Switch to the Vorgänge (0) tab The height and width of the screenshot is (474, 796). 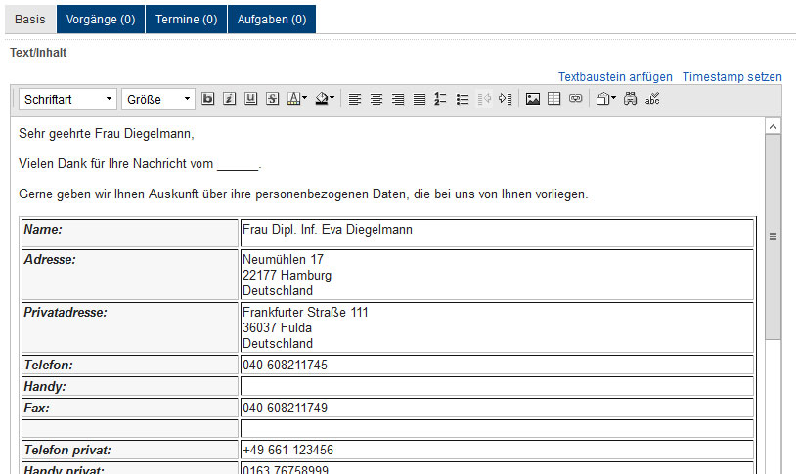point(101,19)
